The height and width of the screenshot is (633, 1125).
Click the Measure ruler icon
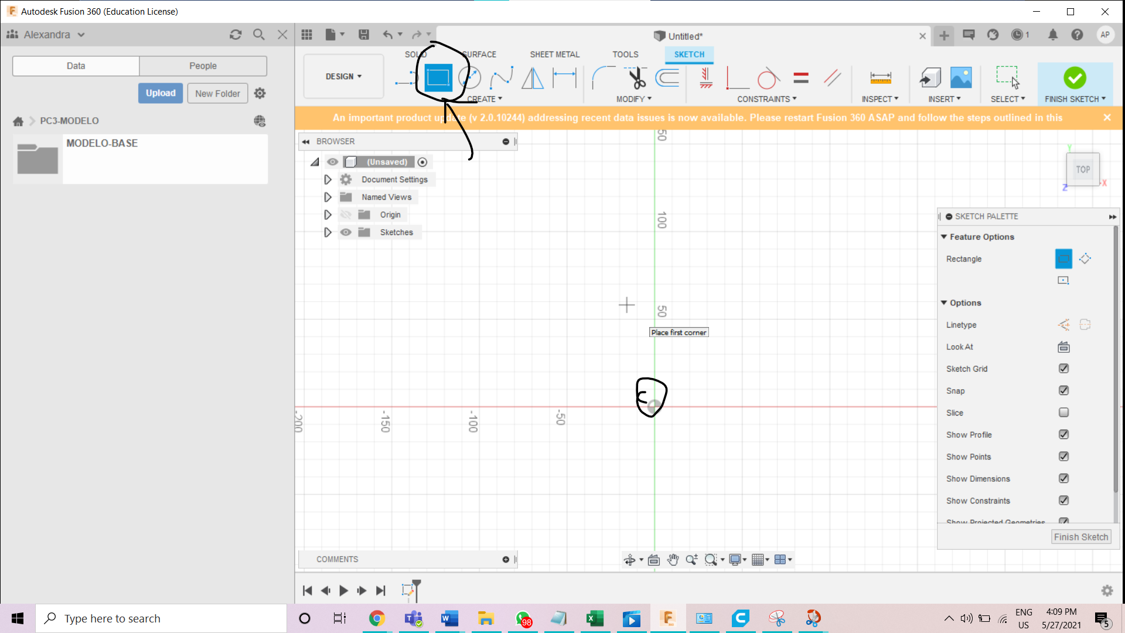tap(880, 78)
